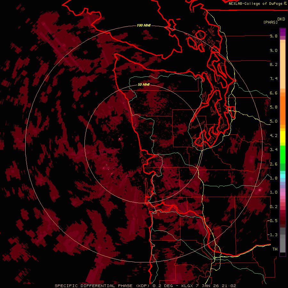Pick the yellow band on the color bar
Viewport: 288px width, 288px height.
pos(283,137)
